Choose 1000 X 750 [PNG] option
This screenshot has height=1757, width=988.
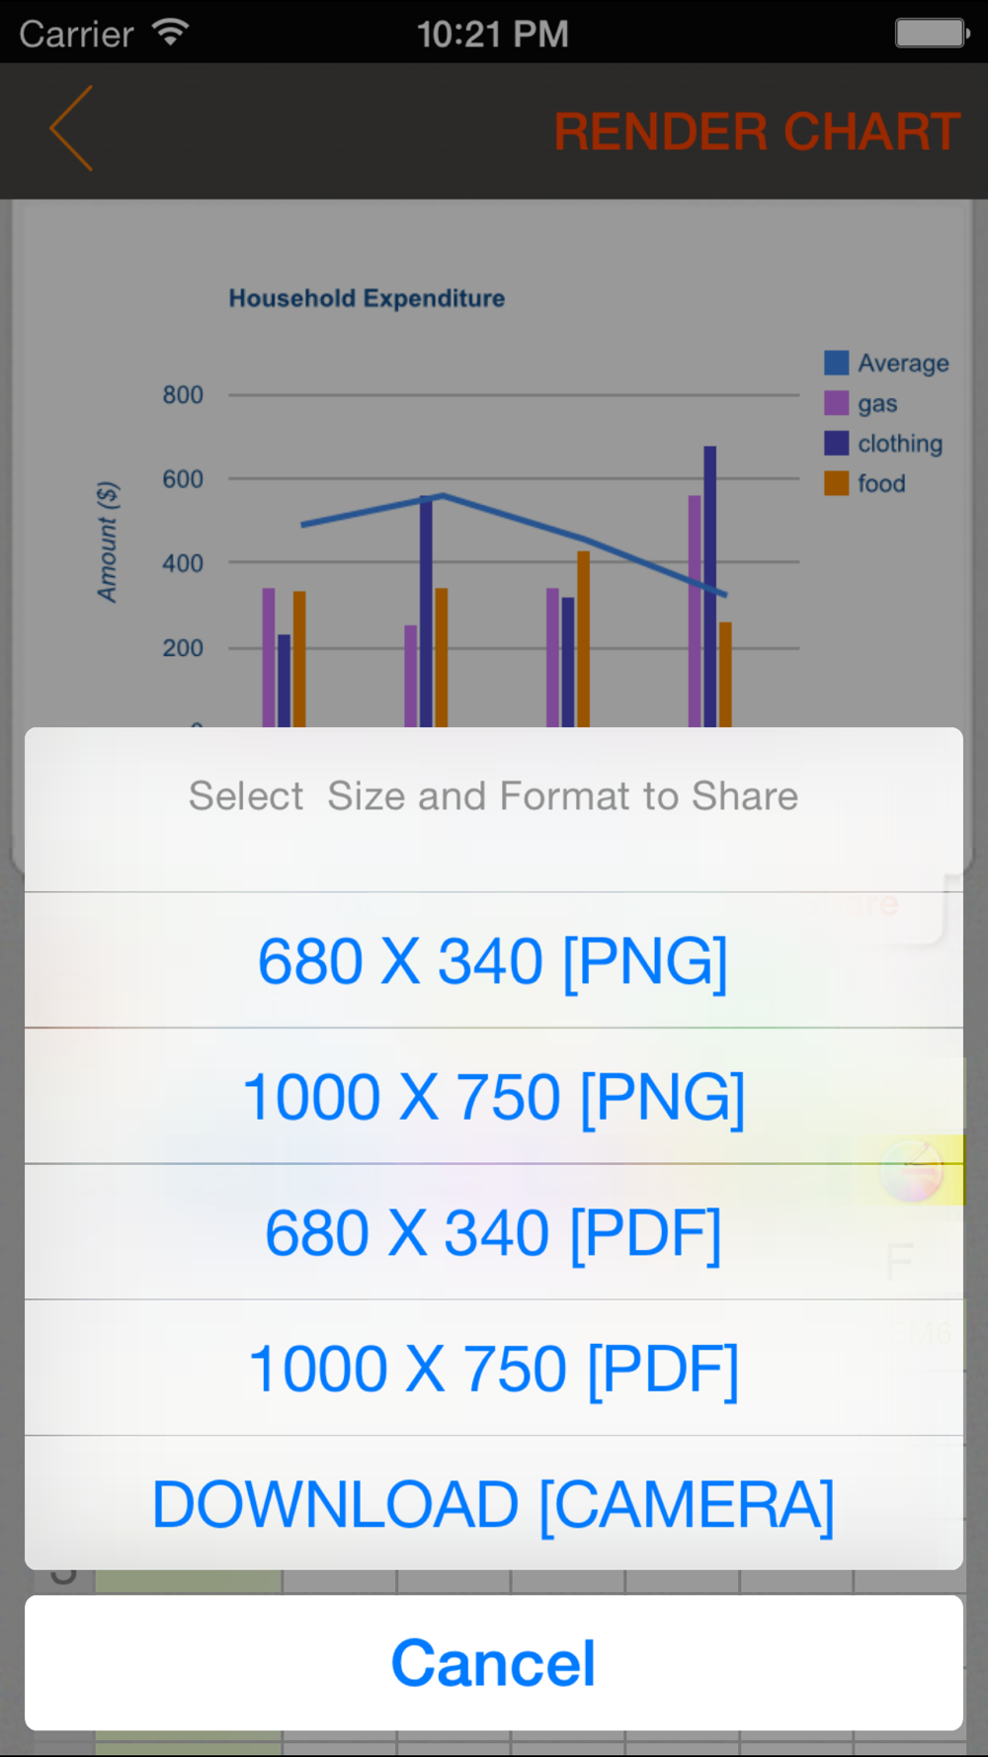click(x=494, y=1097)
